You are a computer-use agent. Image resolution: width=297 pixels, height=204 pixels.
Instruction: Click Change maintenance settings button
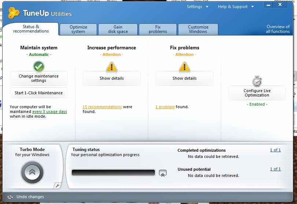(39, 78)
